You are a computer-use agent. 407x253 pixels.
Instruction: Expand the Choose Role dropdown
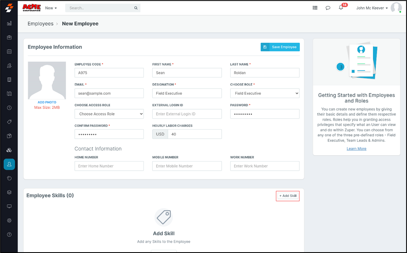pyautogui.click(x=265, y=93)
